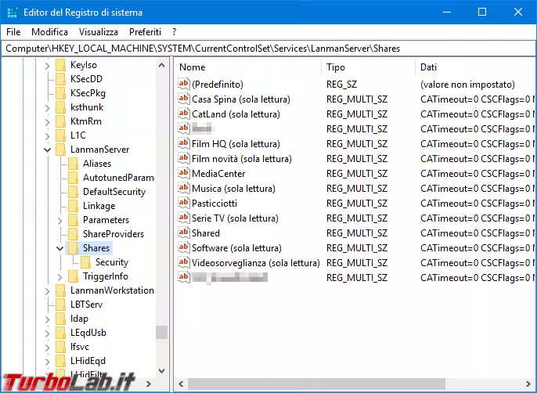The height and width of the screenshot is (393, 537).
Task: Click the folder icon for LanmanWorkstation
Action: pyautogui.click(x=60, y=290)
